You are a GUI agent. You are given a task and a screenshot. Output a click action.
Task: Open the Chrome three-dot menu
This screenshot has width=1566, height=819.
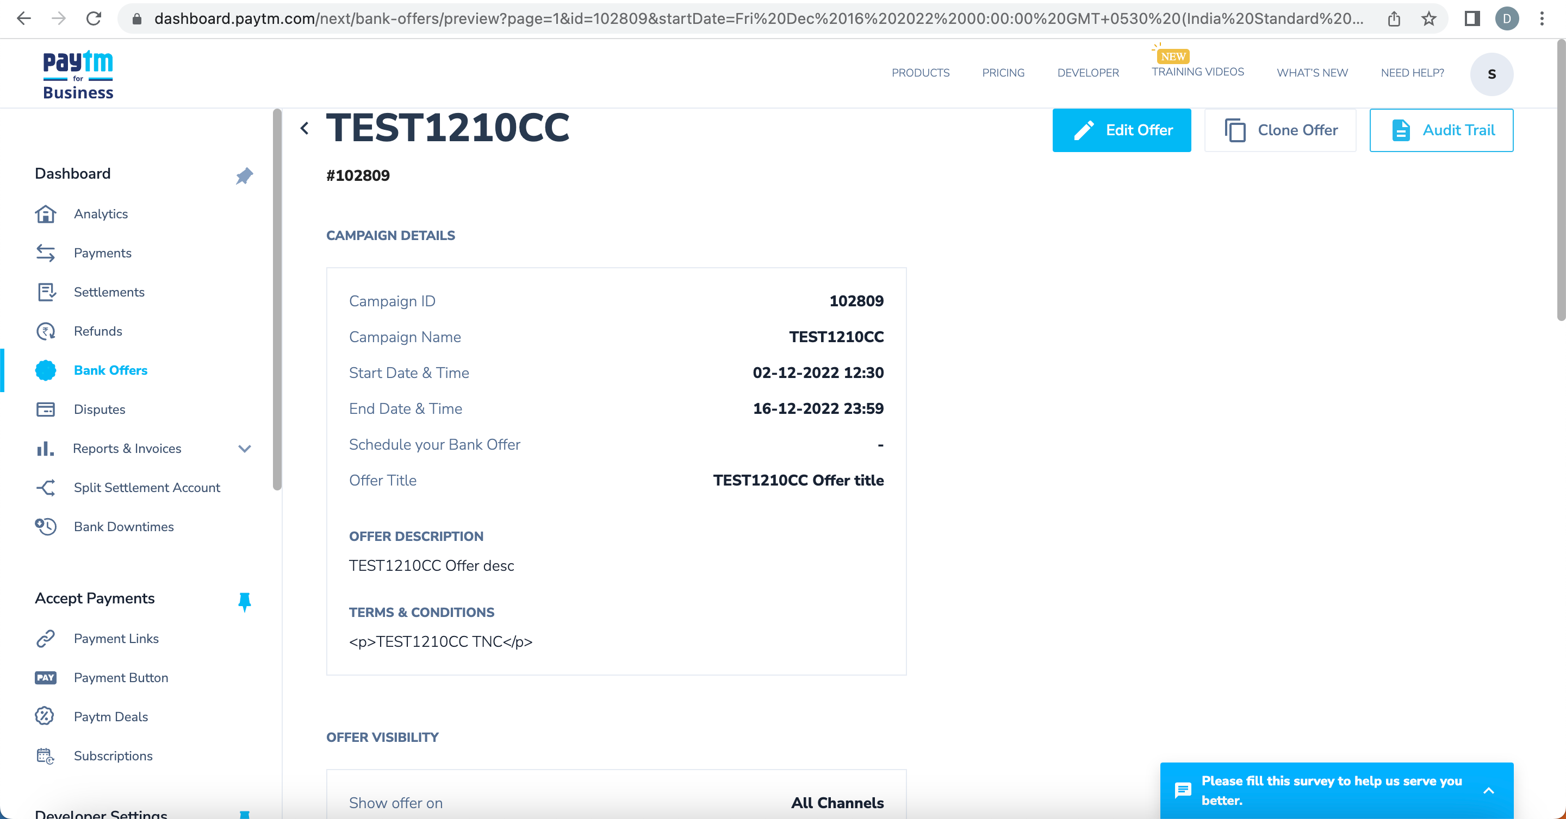pyautogui.click(x=1542, y=19)
